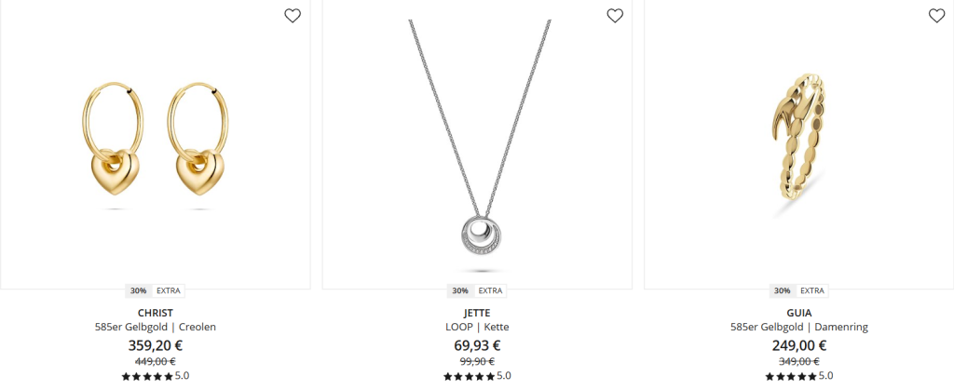The height and width of the screenshot is (390, 954).
Task: Open the silver circle pendant necklace image
Action: click(477, 144)
